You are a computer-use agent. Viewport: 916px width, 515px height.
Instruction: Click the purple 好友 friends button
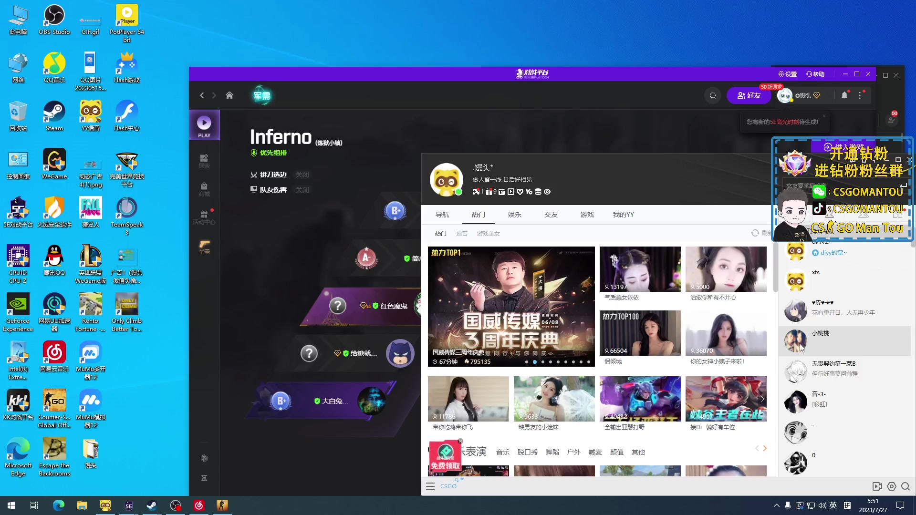click(749, 95)
